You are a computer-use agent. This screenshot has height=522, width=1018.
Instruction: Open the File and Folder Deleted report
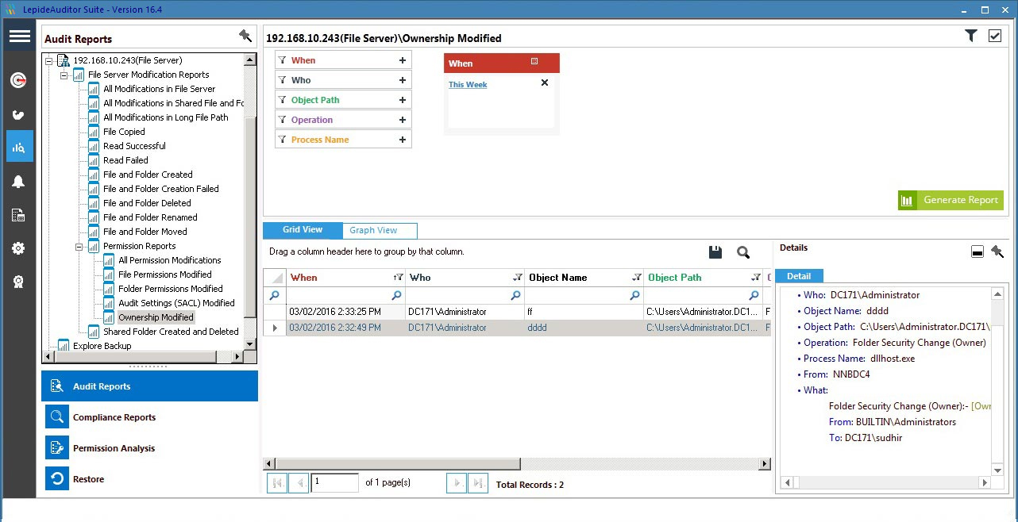147,203
